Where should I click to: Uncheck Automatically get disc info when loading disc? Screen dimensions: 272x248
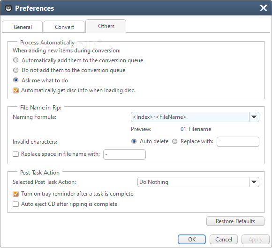click(x=15, y=90)
